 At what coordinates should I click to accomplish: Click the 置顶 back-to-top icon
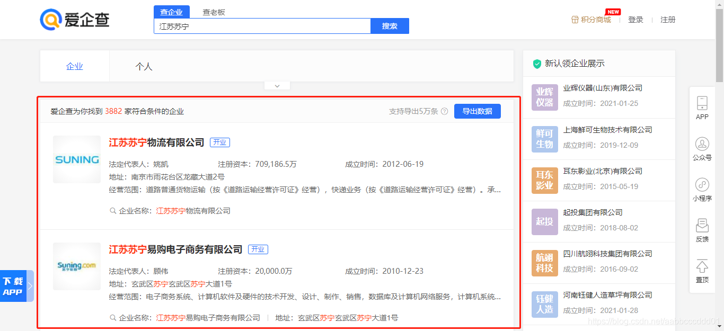click(702, 266)
